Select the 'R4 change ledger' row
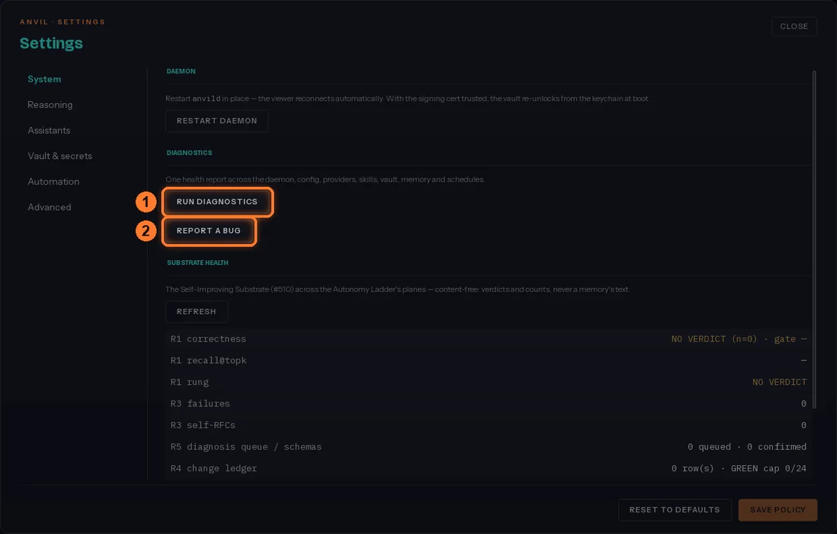837x534 pixels. (488, 468)
